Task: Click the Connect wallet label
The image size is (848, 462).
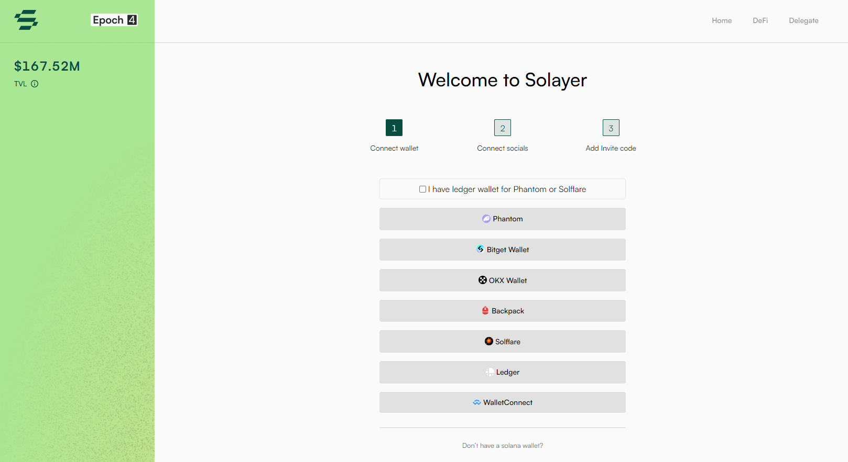Action: pos(394,148)
